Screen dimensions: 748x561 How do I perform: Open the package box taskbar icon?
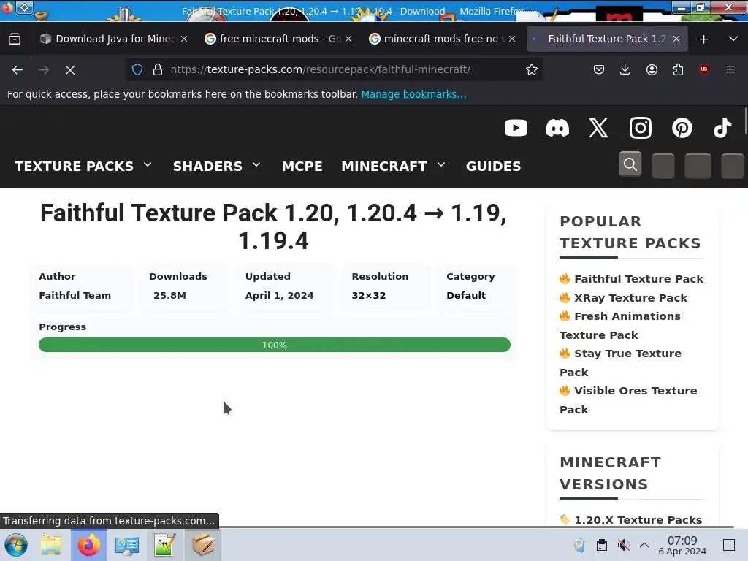click(x=203, y=545)
